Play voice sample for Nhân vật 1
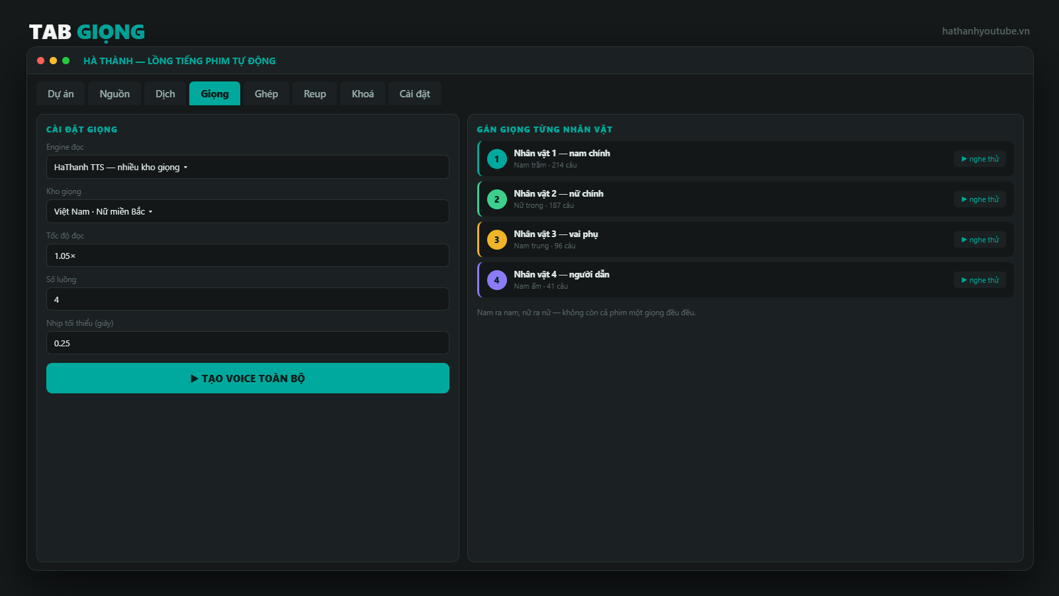Screen dimensions: 1059x596 click(980, 159)
